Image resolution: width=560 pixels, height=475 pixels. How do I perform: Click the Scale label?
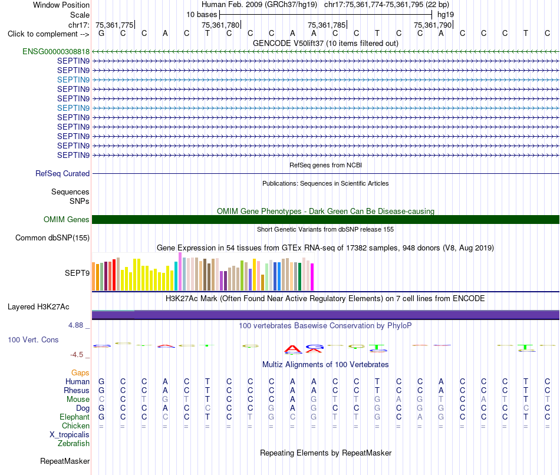[80, 15]
